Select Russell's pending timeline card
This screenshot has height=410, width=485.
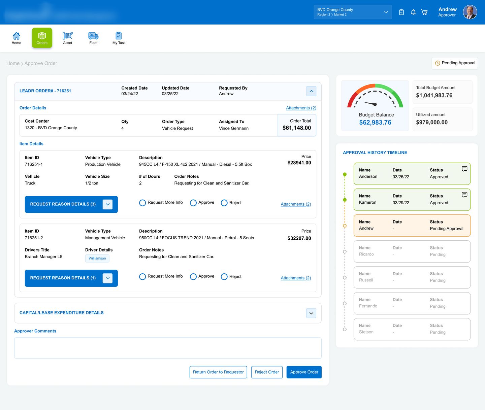click(x=412, y=277)
